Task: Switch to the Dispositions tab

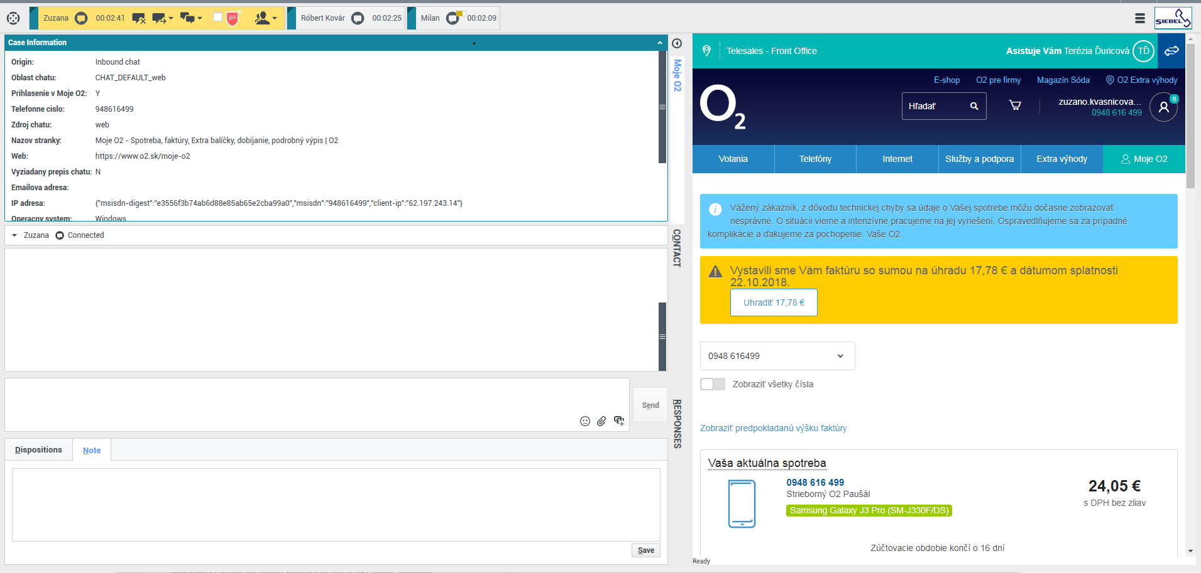Action: pos(38,449)
